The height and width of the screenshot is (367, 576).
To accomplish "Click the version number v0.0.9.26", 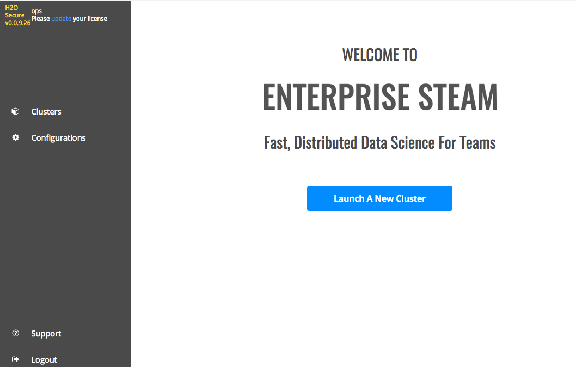I will click(x=17, y=23).
